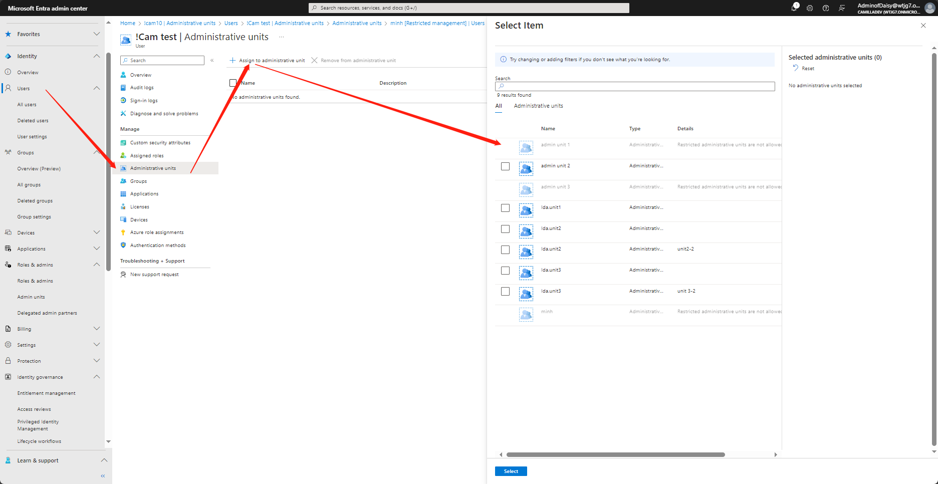Image resolution: width=938 pixels, height=484 pixels.
Task: Click the search field in Select Item panel
Action: 634,86
